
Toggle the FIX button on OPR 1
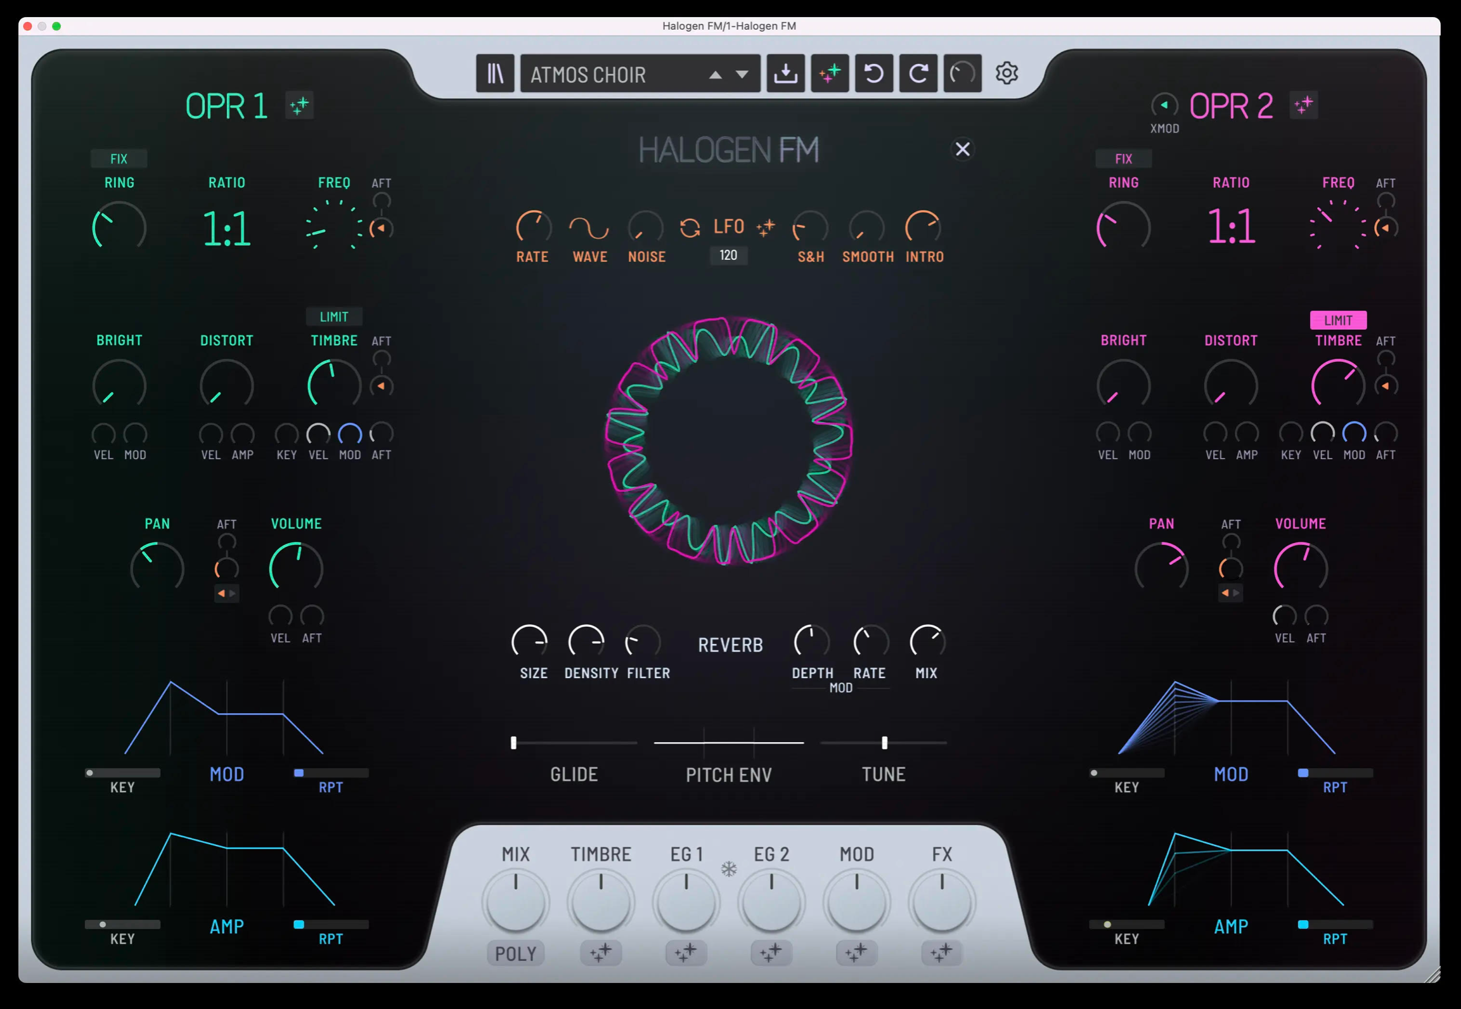[x=119, y=158]
